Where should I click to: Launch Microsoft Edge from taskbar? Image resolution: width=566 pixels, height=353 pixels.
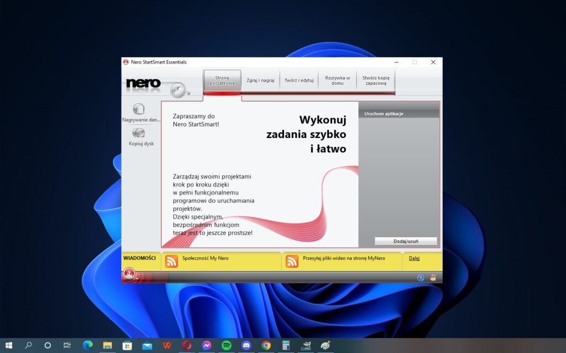pyautogui.click(x=87, y=345)
